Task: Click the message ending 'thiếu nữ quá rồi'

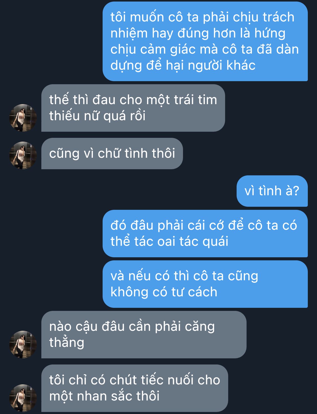Action: [133, 108]
